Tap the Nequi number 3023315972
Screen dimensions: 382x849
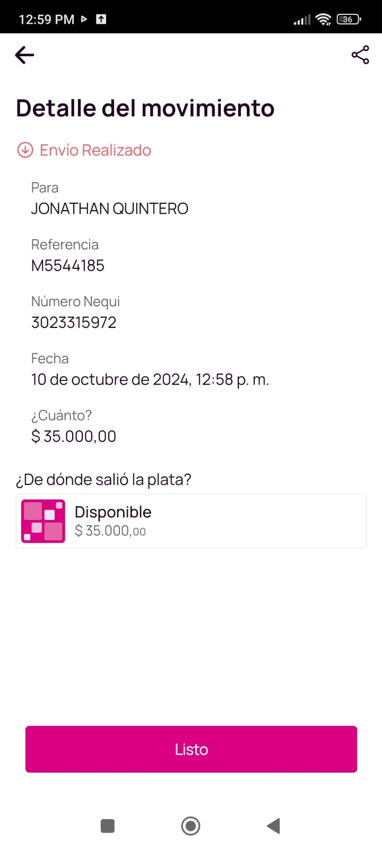pyautogui.click(x=74, y=322)
